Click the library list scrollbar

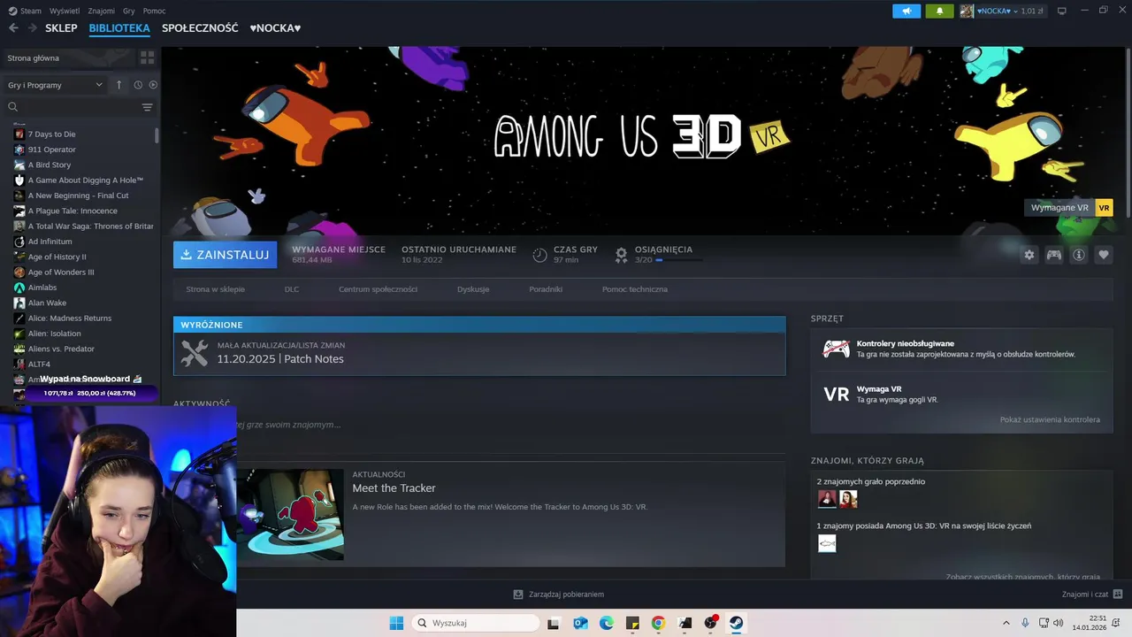[157, 134]
